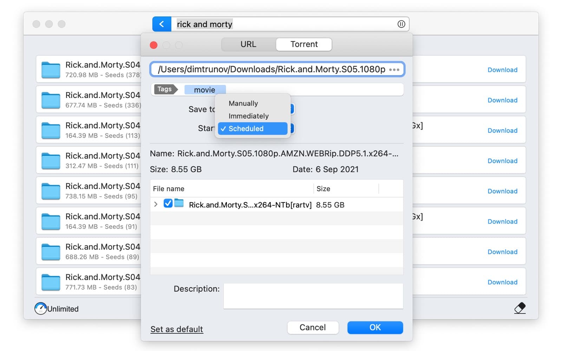Click the Date: 6 Sep 2021 text
Image resolution: width=562 pixels, height=351 pixels.
(x=326, y=169)
